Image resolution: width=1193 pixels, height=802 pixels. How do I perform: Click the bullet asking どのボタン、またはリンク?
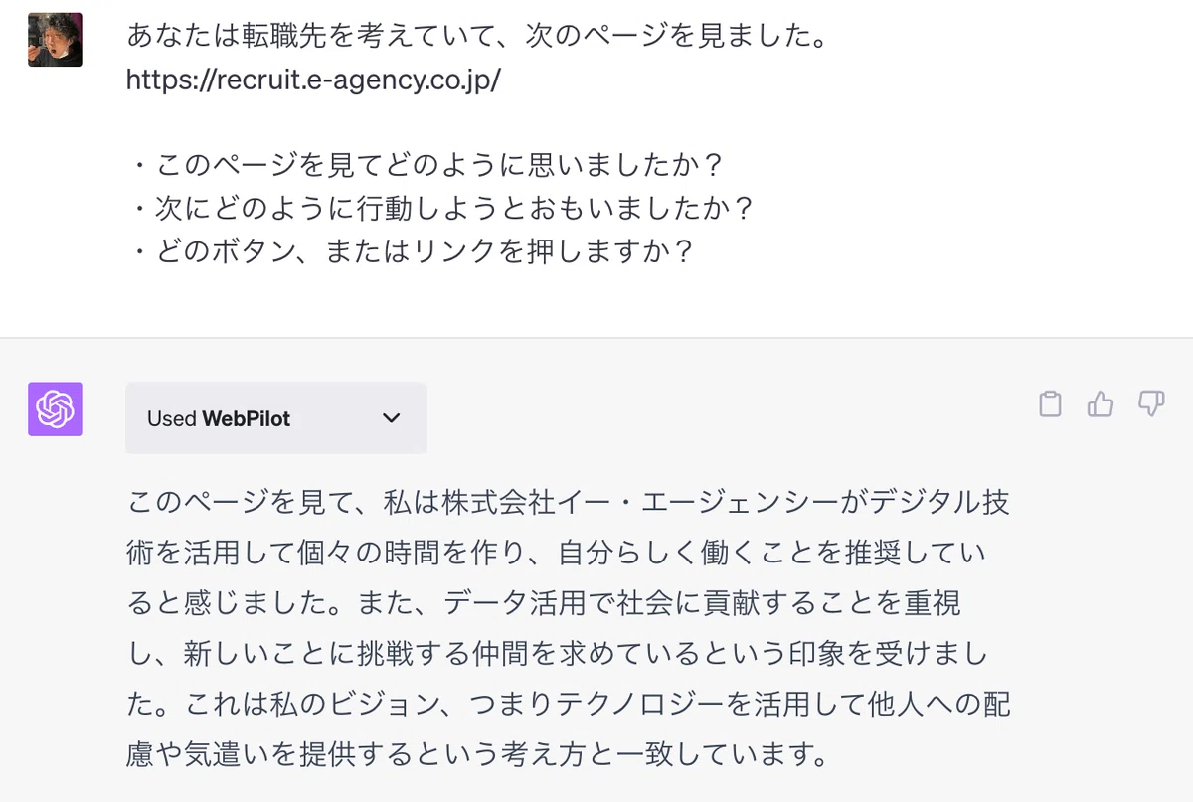pos(410,250)
